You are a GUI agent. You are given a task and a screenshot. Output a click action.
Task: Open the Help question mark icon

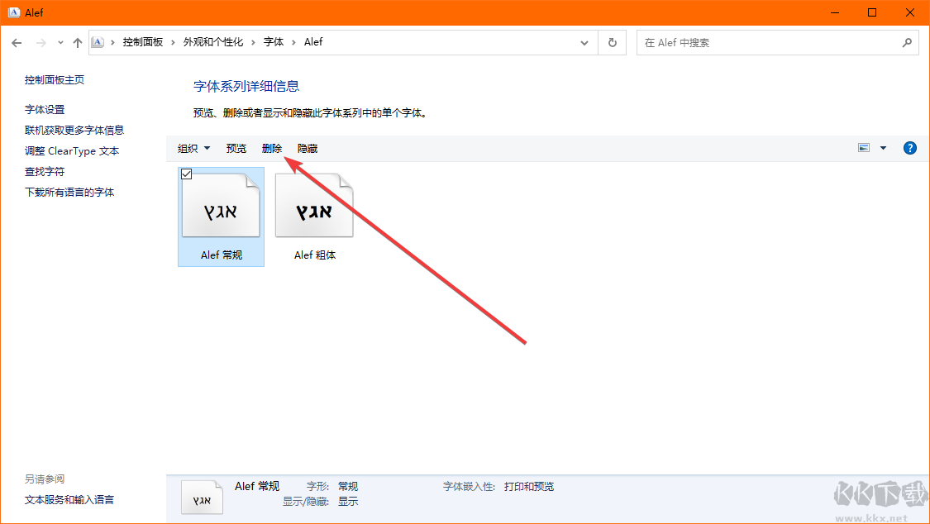pos(909,148)
